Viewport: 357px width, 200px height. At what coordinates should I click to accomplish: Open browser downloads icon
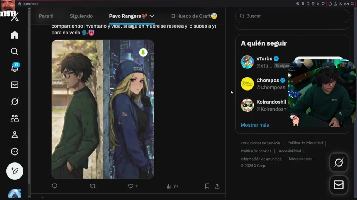pos(340,4)
